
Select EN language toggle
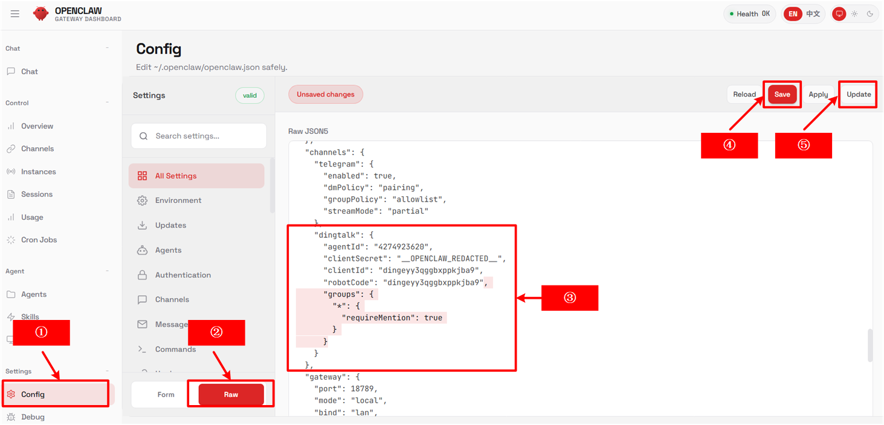pos(793,14)
